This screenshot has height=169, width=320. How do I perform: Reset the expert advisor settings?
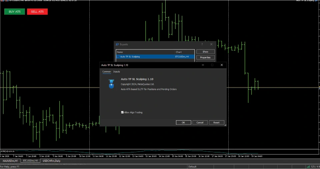(x=216, y=123)
